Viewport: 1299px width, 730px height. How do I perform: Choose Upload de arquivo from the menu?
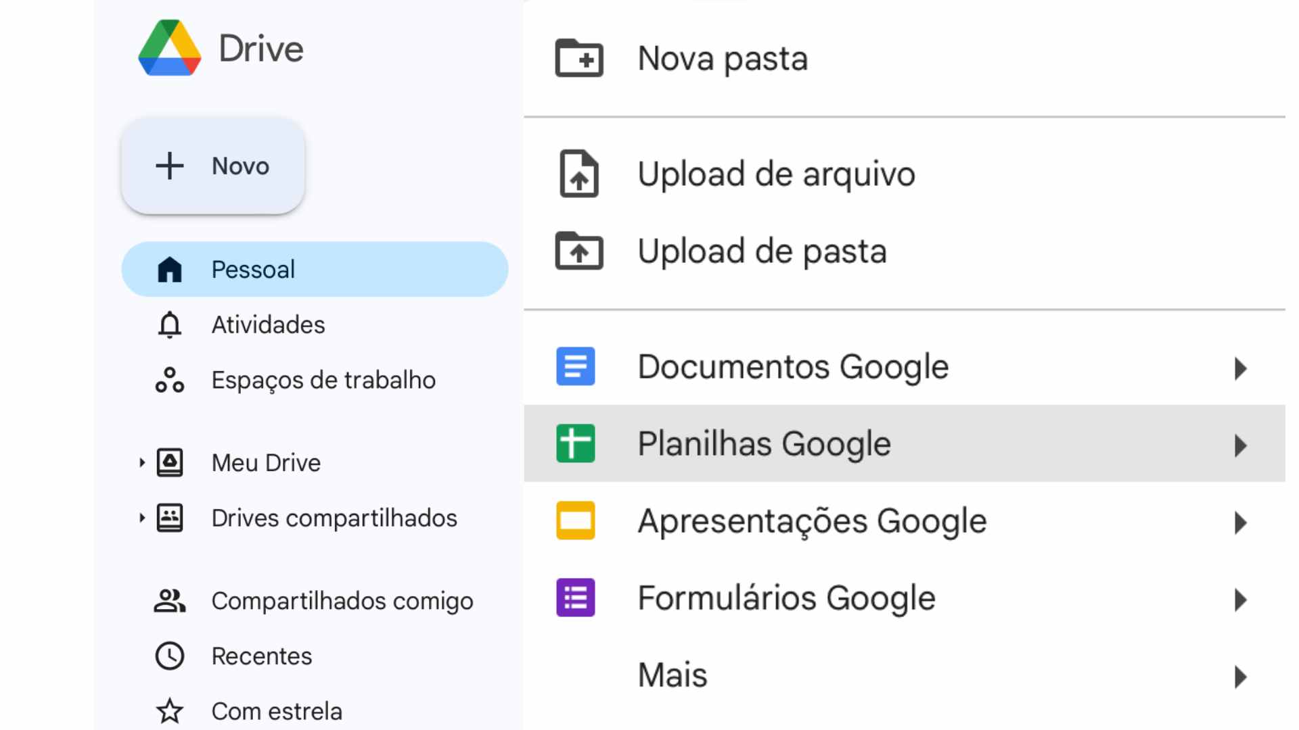[776, 174]
